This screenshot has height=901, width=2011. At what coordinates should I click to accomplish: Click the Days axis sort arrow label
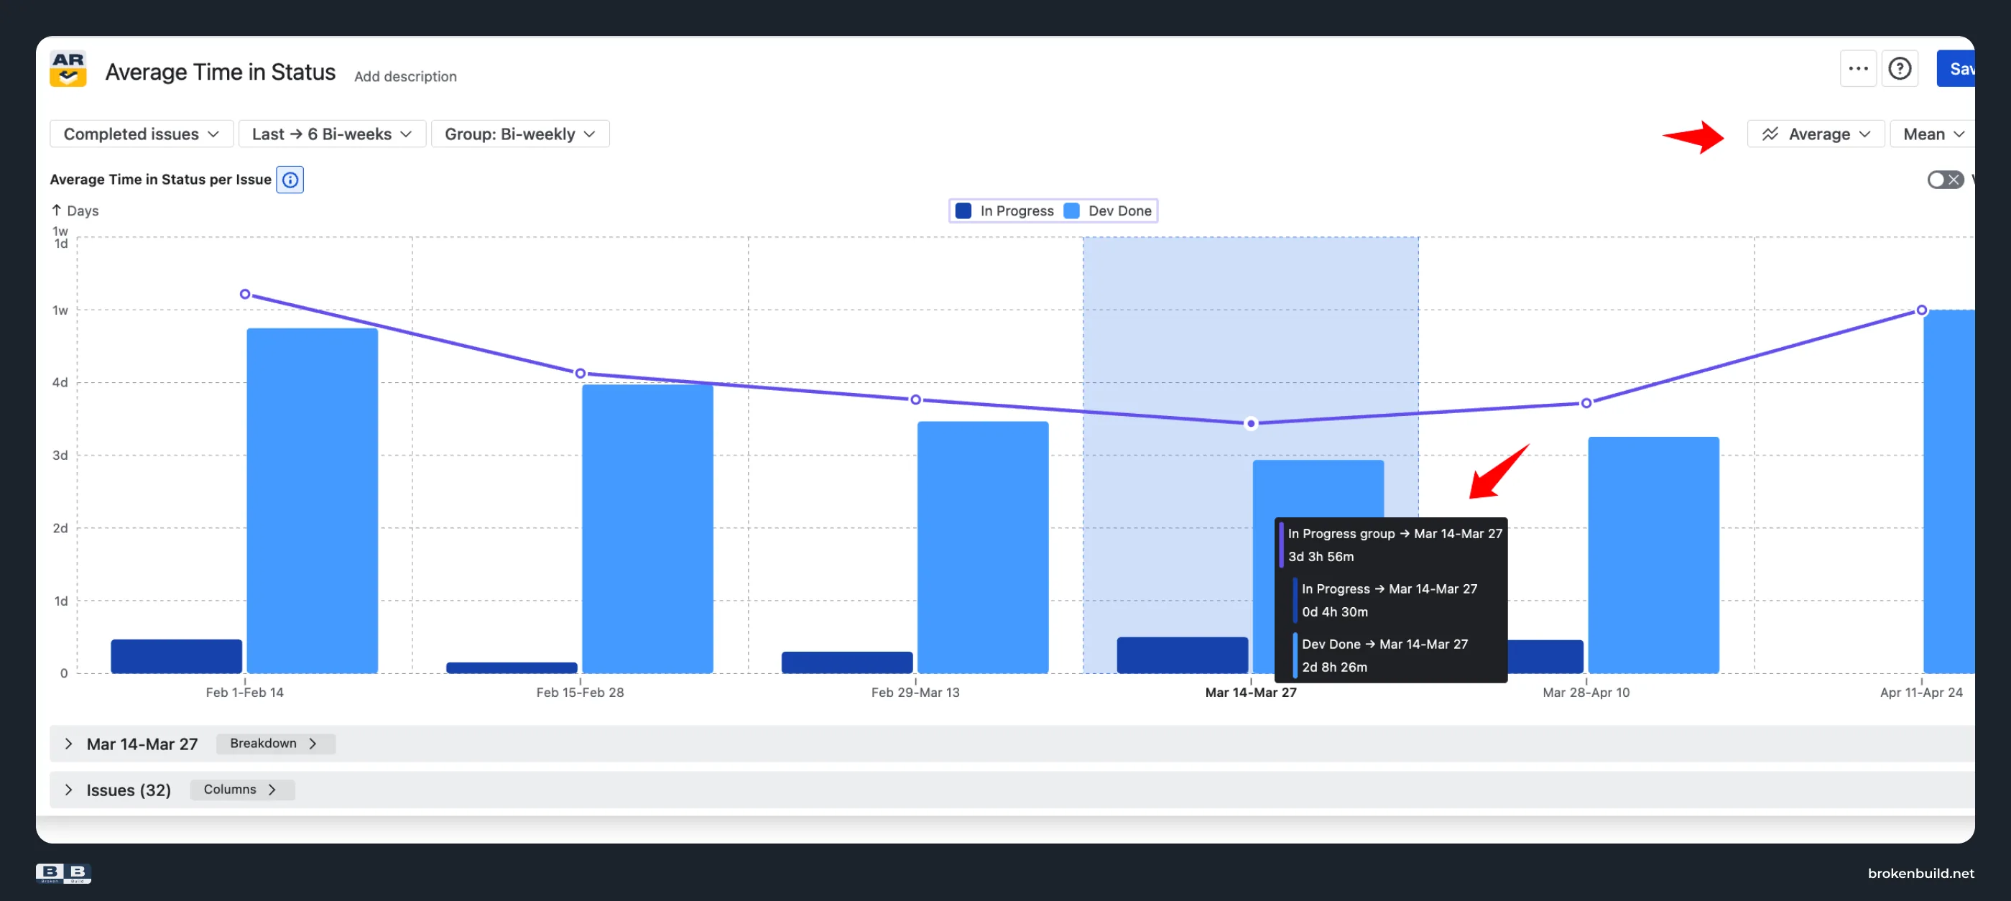[75, 211]
